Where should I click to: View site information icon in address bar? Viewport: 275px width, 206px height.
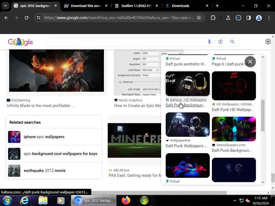pyautogui.click(x=39, y=18)
